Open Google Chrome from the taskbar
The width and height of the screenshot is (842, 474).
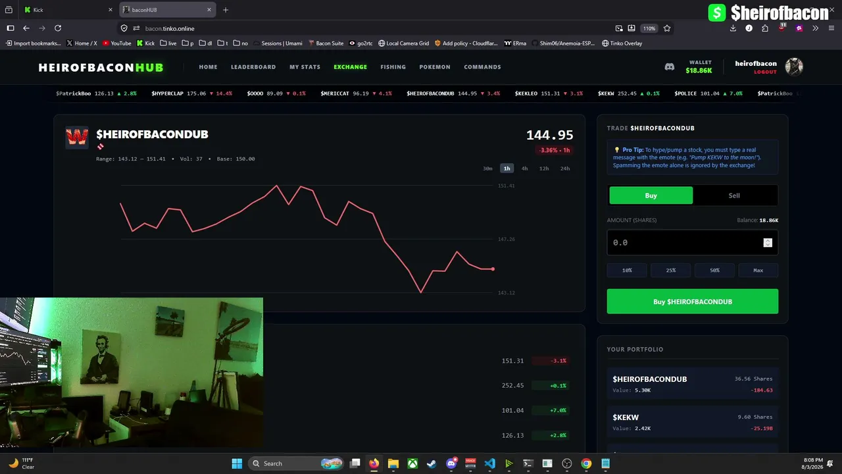pos(586,463)
